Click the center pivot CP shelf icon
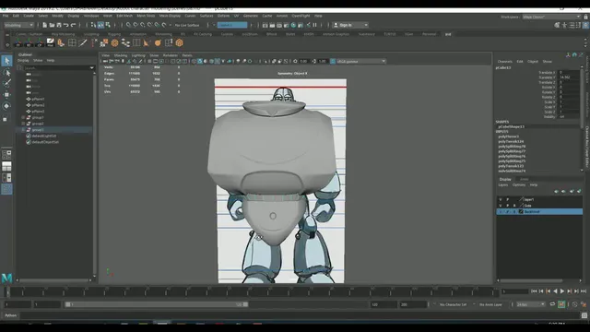Image resolution: width=590 pixels, height=332 pixels. [x=39, y=43]
